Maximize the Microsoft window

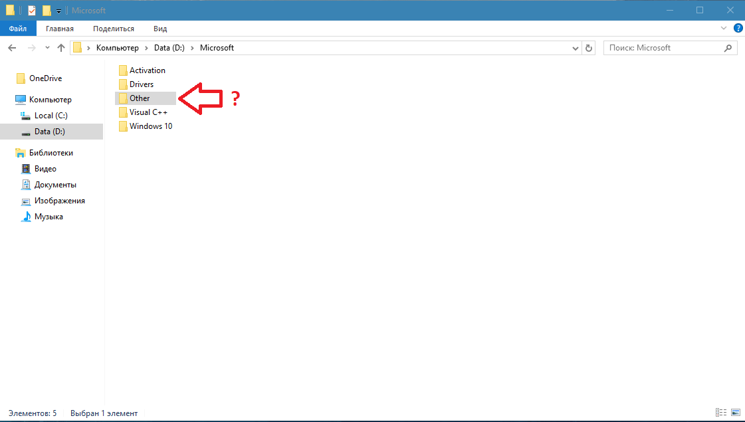pyautogui.click(x=699, y=10)
